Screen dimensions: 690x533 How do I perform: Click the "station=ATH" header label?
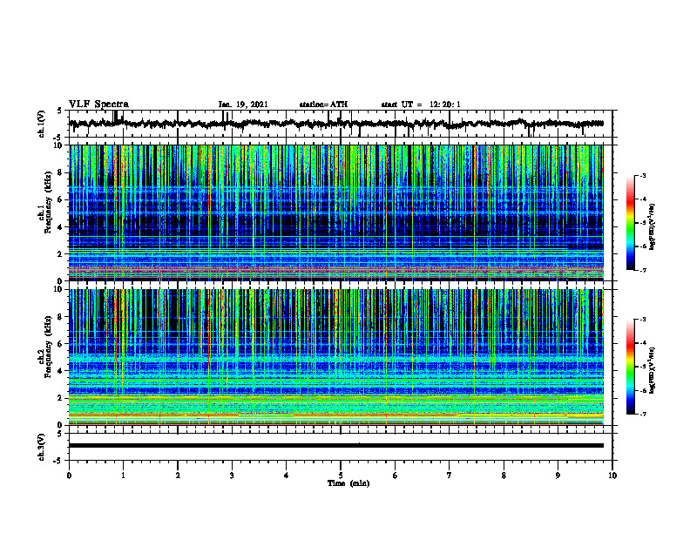323,105
